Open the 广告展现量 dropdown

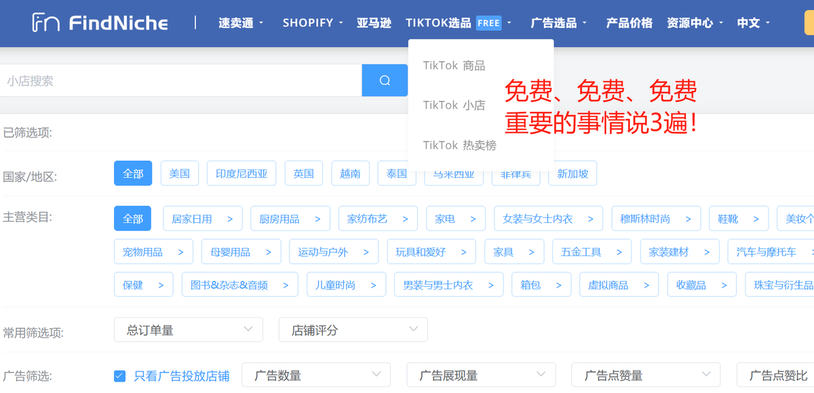click(481, 375)
